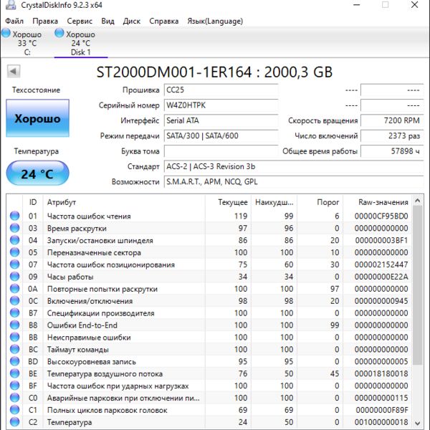This screenshot has height=430, width=430.
Task: Click the blue status icon for attribute B7
Action: (15, 312)
